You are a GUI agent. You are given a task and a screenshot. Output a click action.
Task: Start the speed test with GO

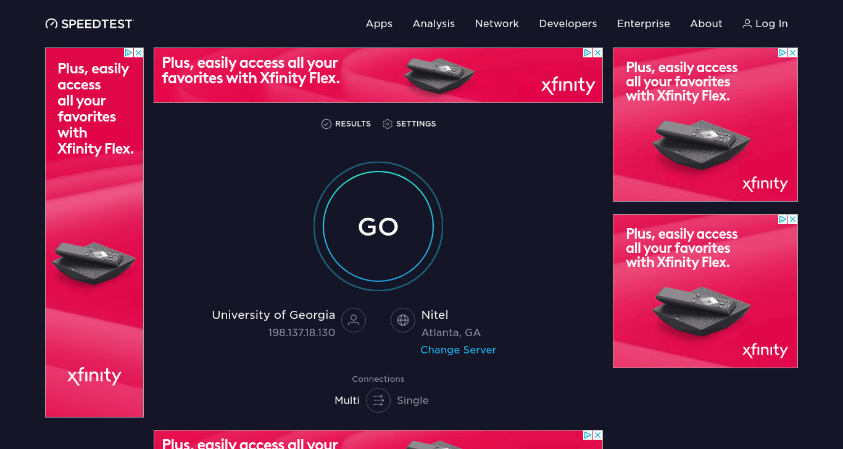click(378, 226)
